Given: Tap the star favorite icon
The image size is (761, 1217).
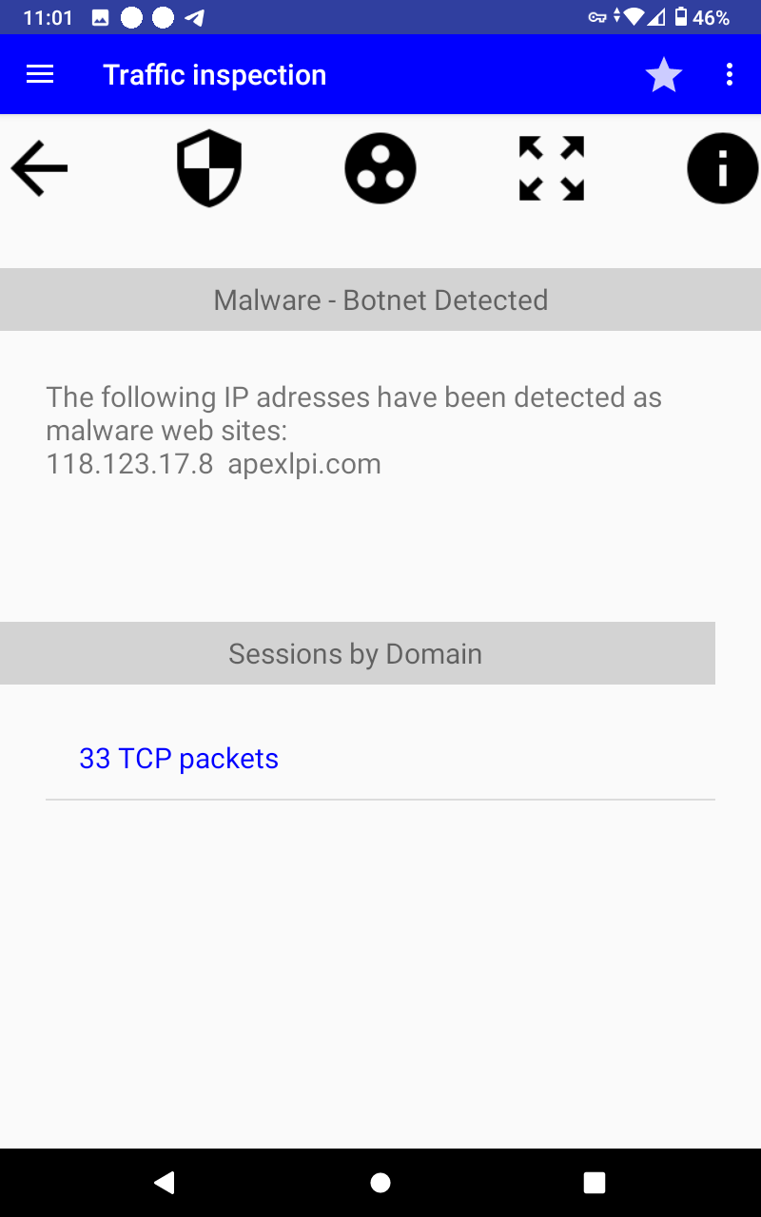Looking at the screenshot, I should [663, 75].
